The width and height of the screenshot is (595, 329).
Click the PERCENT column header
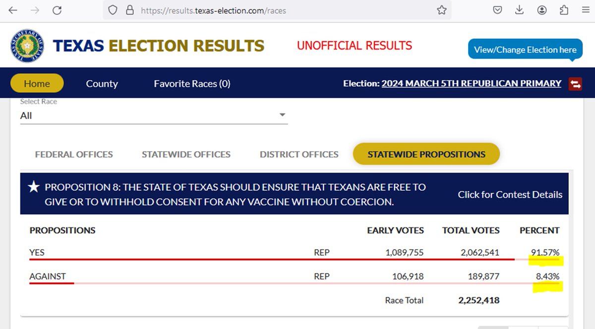pos(539,230)
